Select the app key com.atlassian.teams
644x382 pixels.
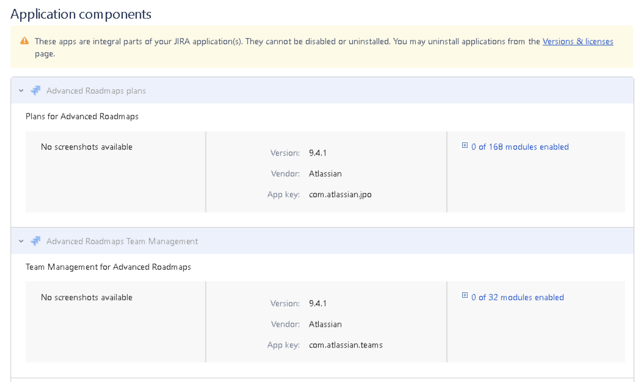pos(346,345)
